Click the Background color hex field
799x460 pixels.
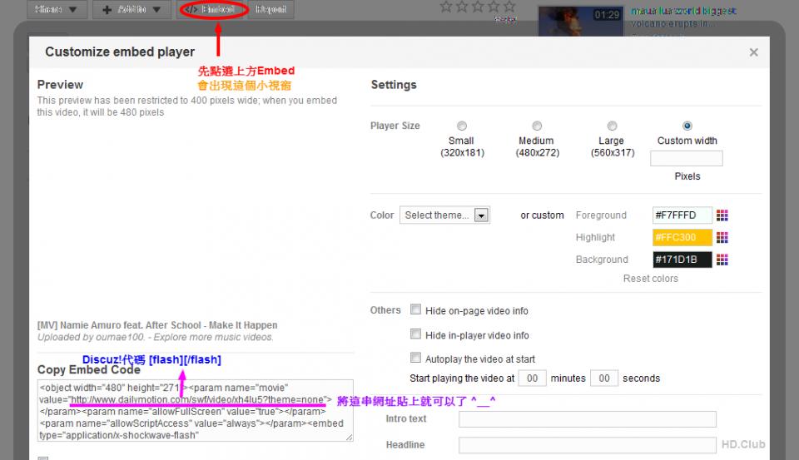(682, 260)
